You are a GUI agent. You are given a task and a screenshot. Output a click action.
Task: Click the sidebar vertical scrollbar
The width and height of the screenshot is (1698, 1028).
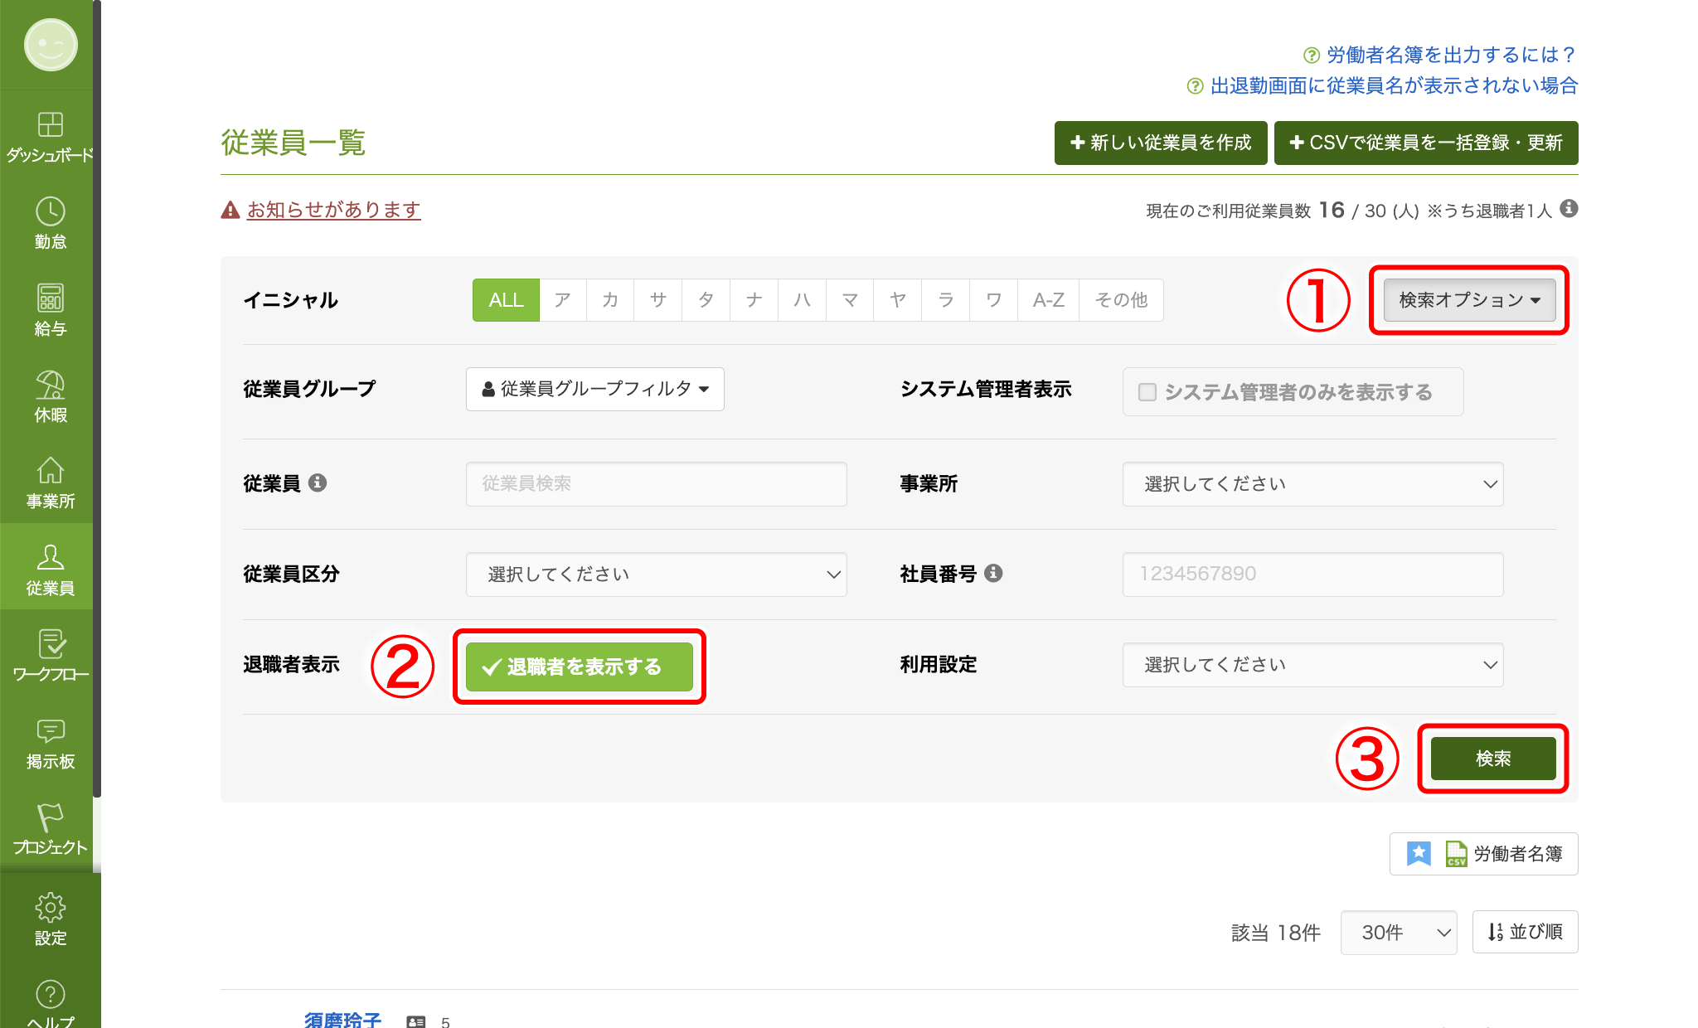97,398
